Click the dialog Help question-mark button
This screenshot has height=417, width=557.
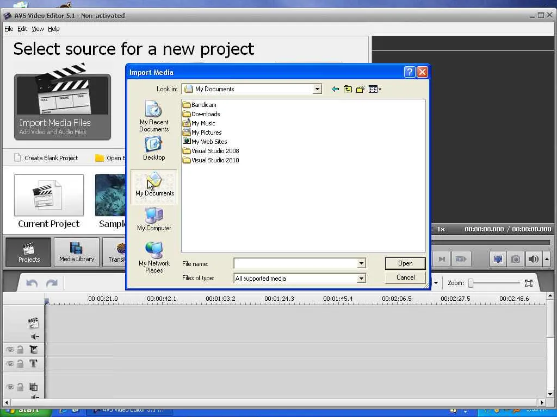410,72
